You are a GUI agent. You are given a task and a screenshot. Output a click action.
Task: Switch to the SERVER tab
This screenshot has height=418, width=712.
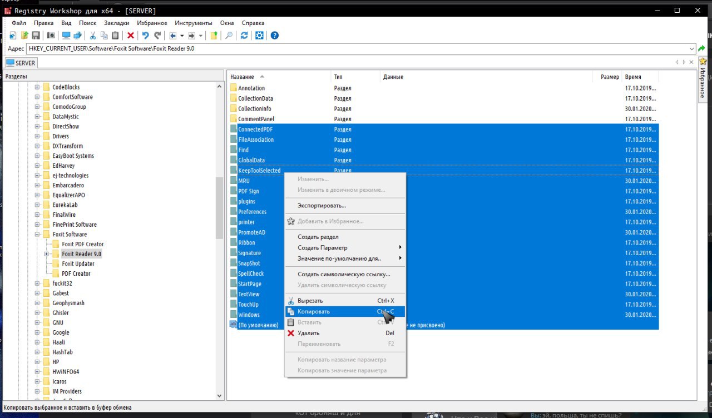(21, 63)
